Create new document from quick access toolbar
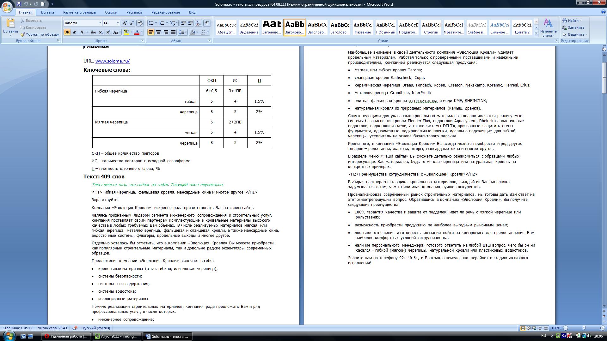Screen dimensions: 607x341 [43, 4]
